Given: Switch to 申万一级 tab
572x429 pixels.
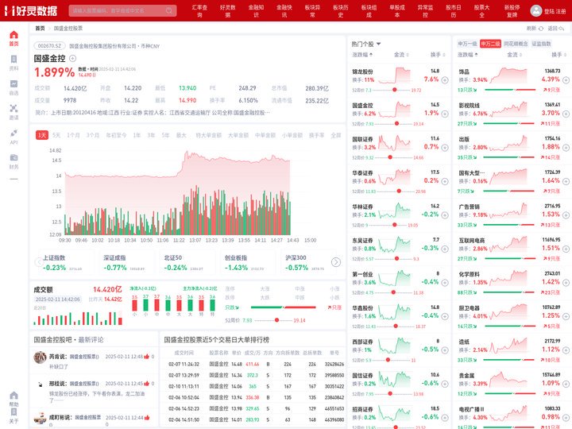Looking at the screenshot, I should (x=467, y=44).
